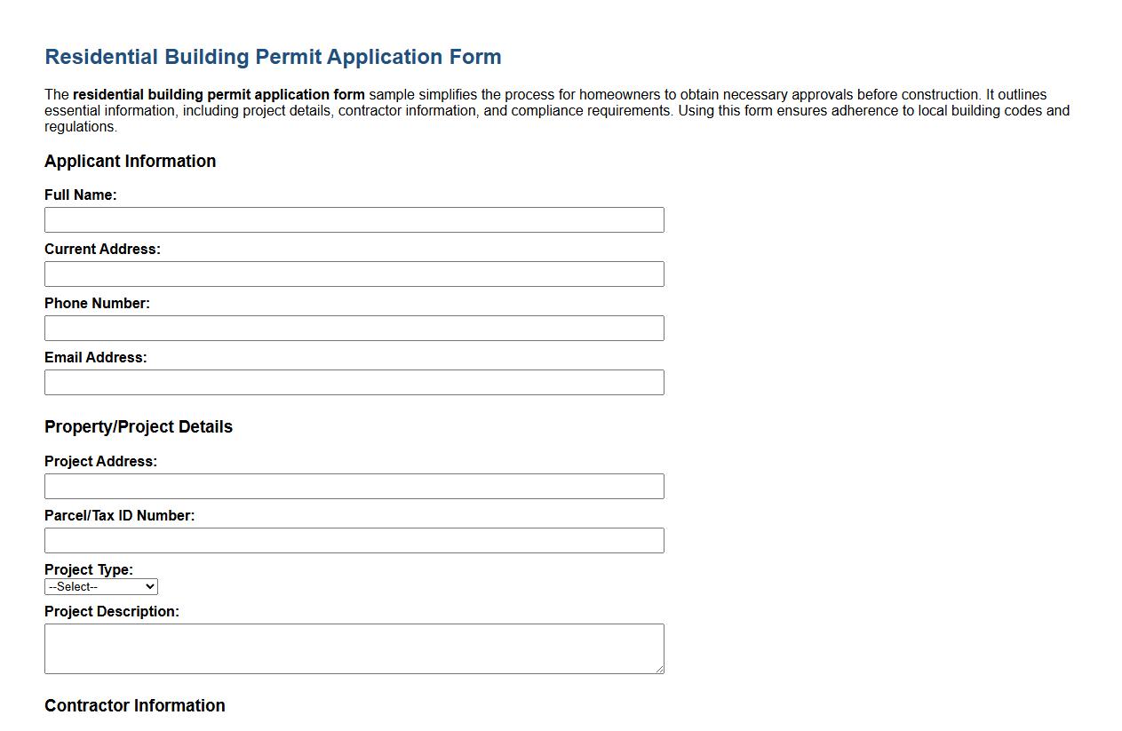Click the Residential Building Permit Application title

pos(273,56)
